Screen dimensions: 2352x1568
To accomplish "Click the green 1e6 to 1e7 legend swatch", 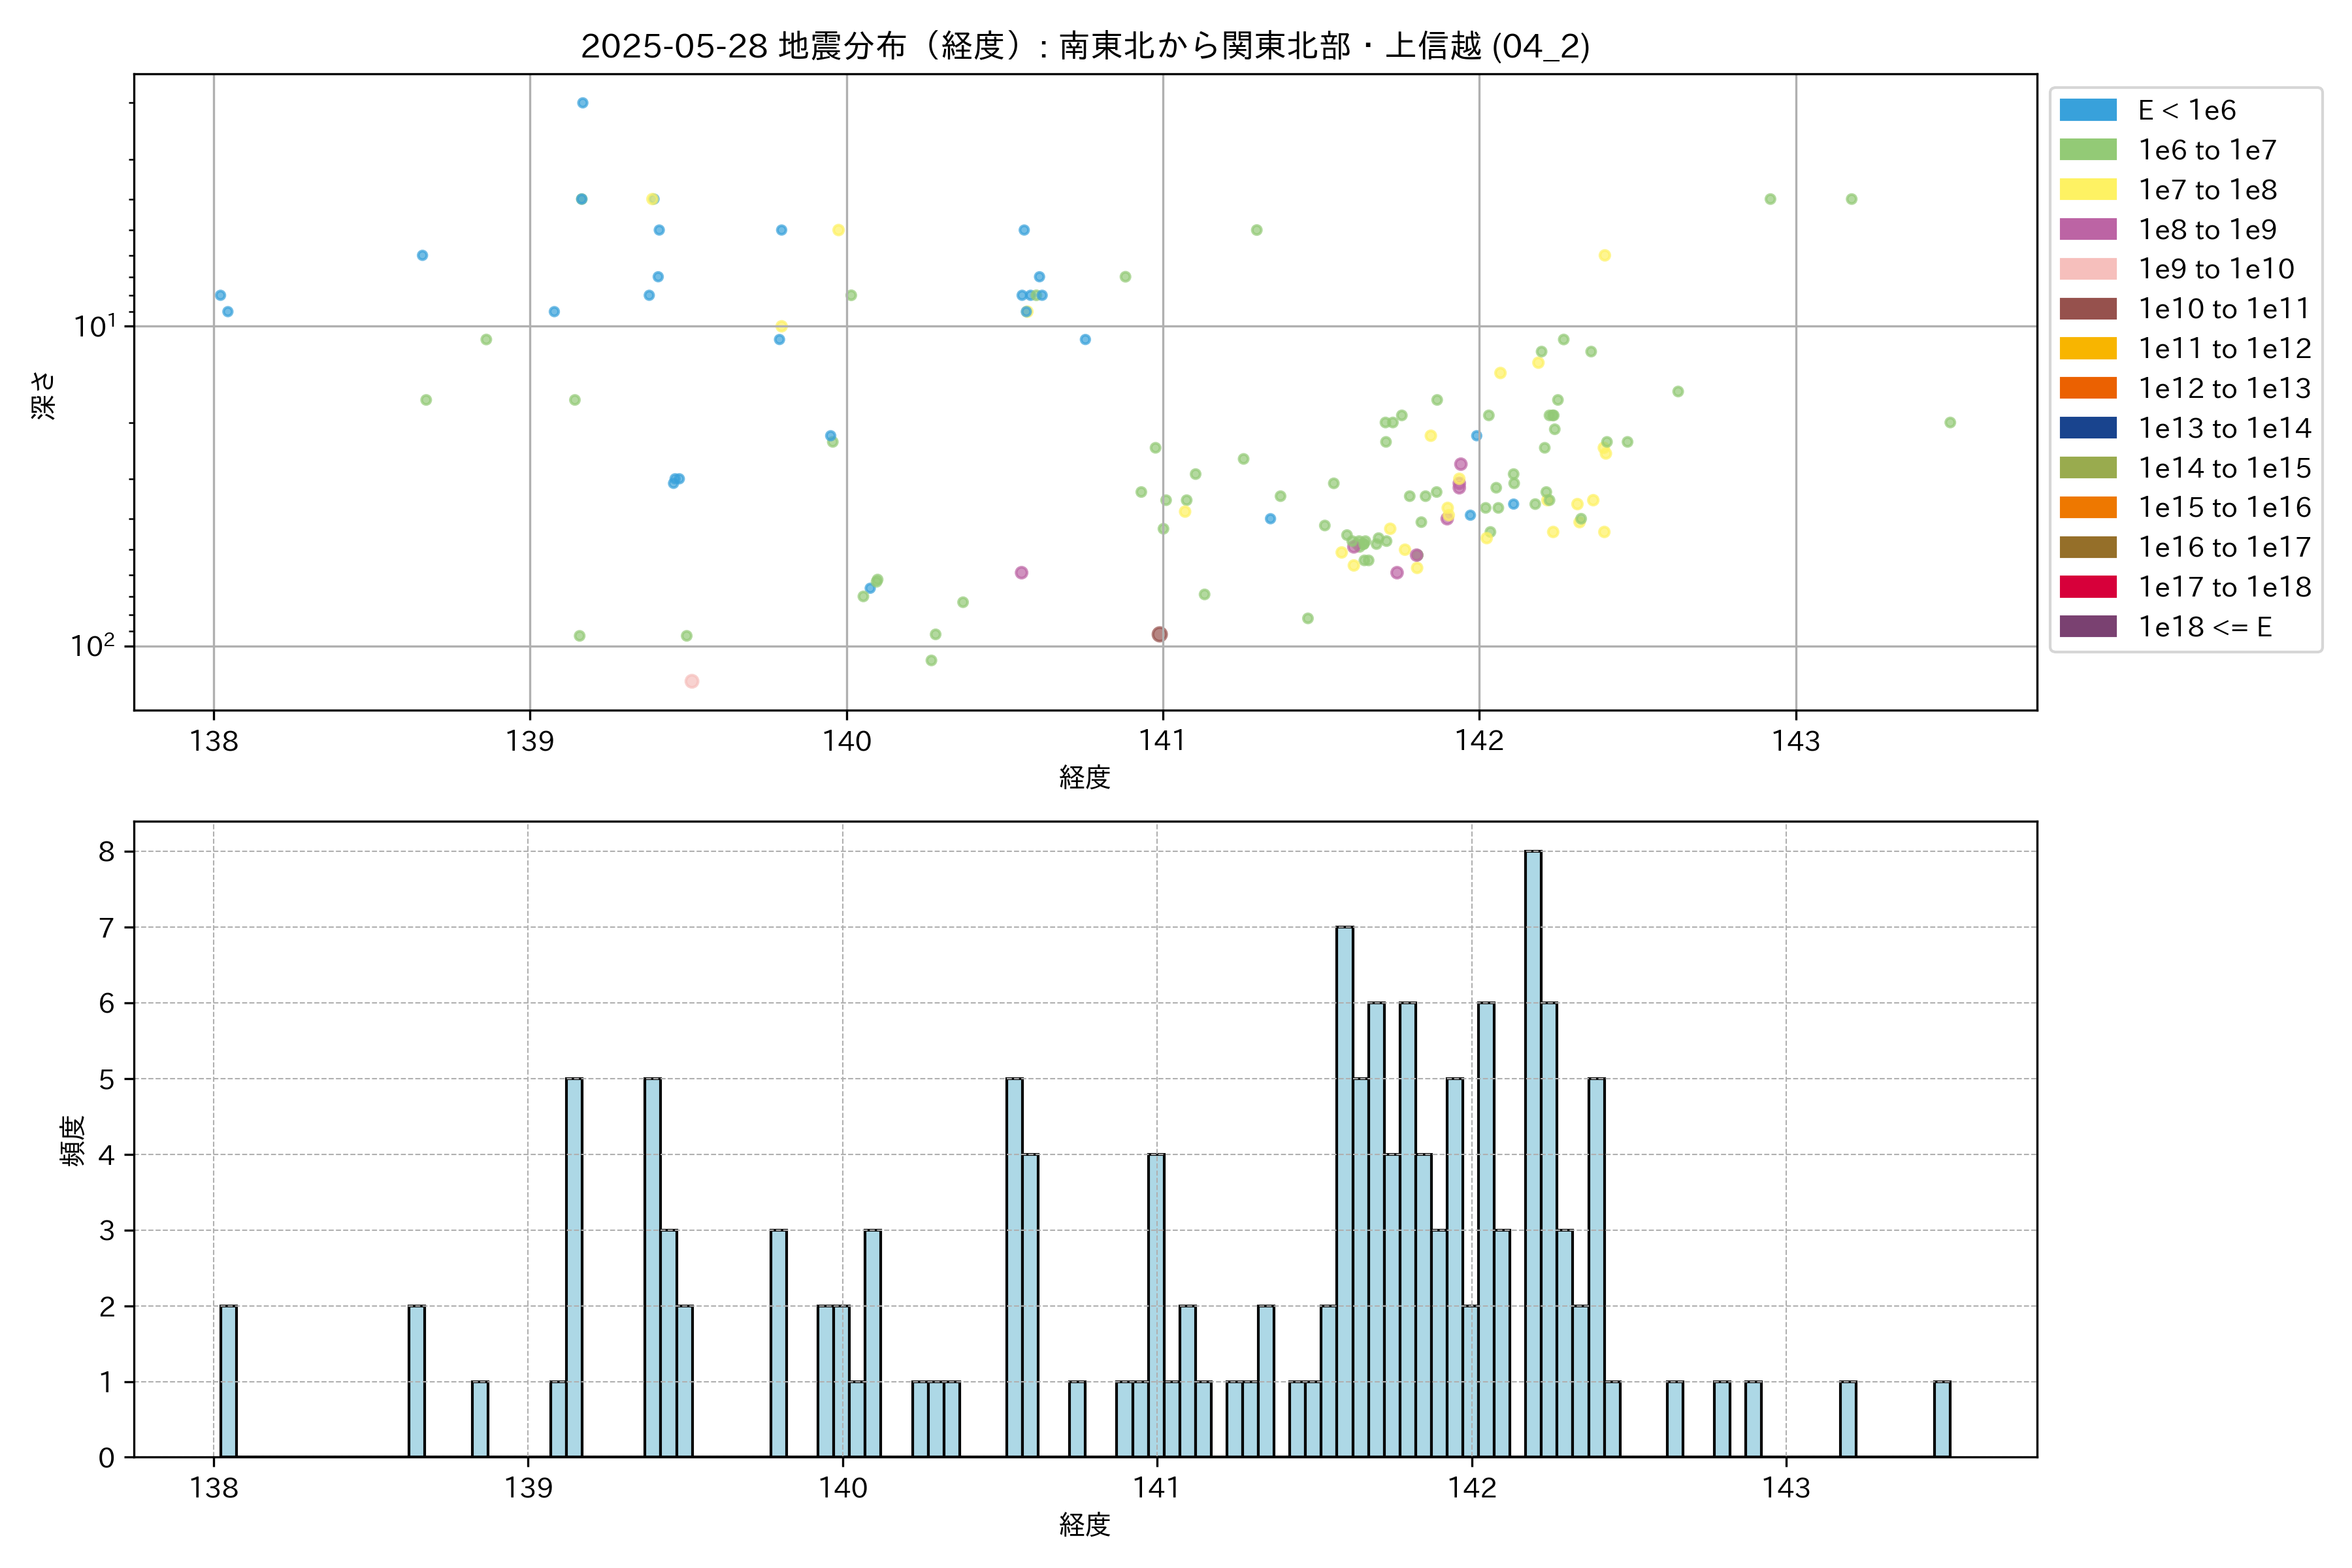I will [2087, 150].
